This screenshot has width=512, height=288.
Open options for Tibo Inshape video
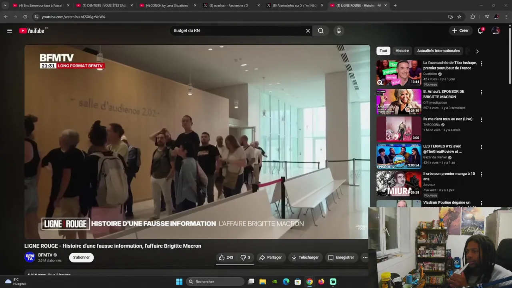pos(482,64)
